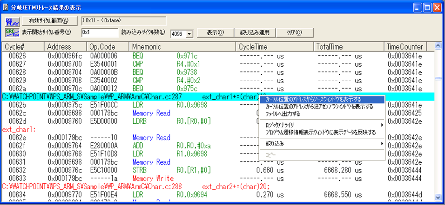Click the REPLAY icon button
The height and width of the screenshot is (205, 445).
[x=11, y=21]
